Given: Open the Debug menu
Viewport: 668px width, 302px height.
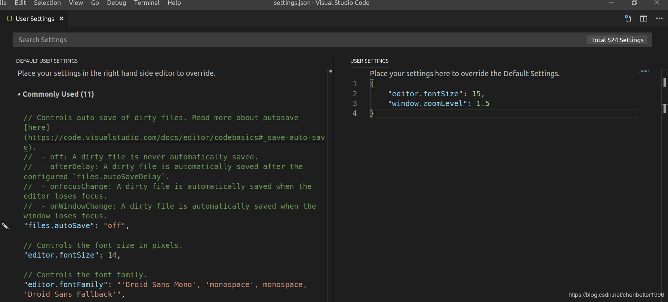Looking at the screenshot, I should point(117,3).
